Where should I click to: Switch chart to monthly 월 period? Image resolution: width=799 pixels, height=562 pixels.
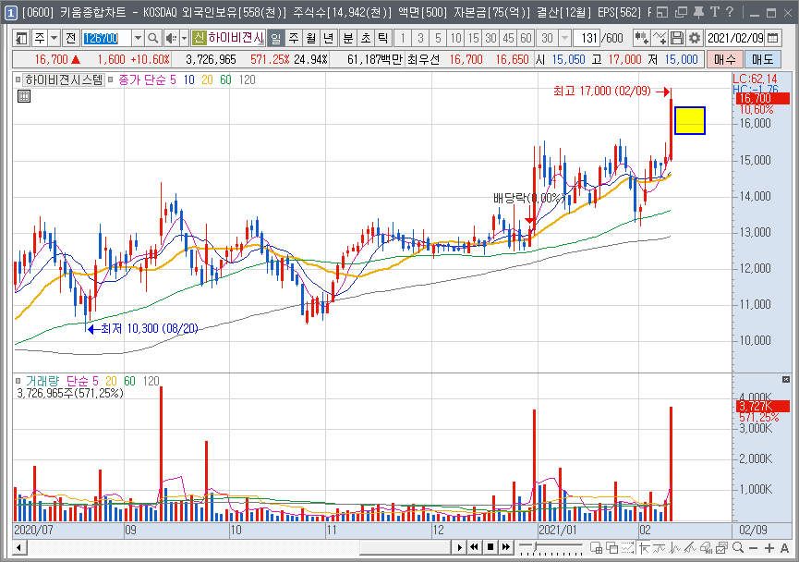[311, 38]
